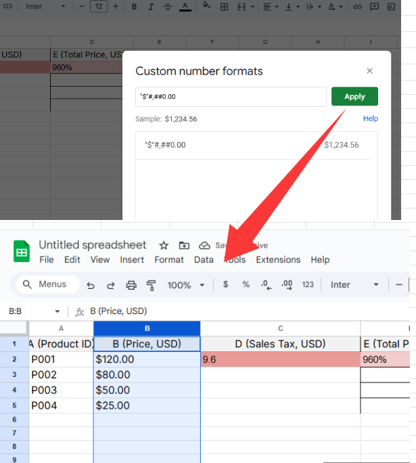This screenshot has height=463, width=416.
Task: Click the Increase decimal places icon
Action: (287, 285)
